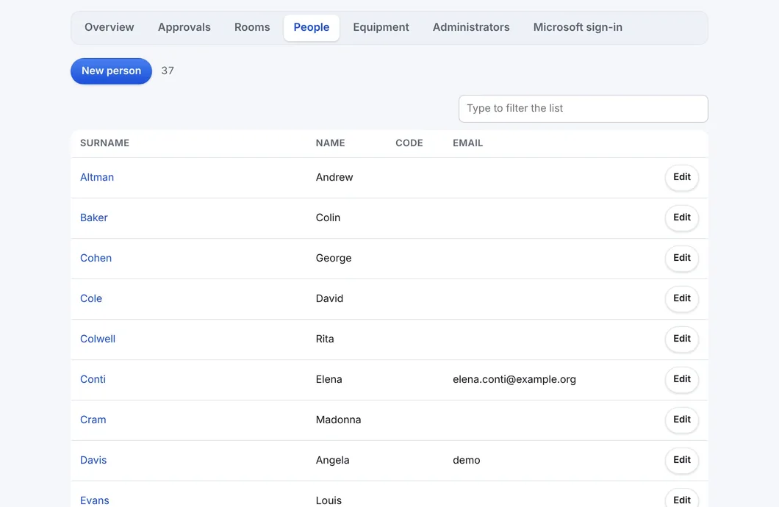The height and width of the screenshot is (507, 779).
Task: Edit the Colwell row
Action: [x=682, y=339]
